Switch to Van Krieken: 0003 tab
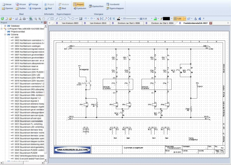Image resolution: width=231 pixels, height=165 pixels. tap(70, 23)
